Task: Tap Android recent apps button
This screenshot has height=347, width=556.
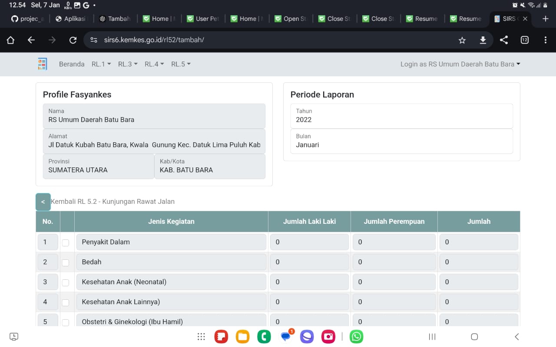Action: click(x=432, y=337)
